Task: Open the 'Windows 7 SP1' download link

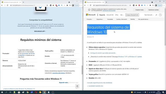Action: (123, 57)
